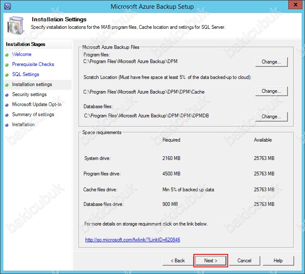Click 'For more details on storage requirement' text
The width and height of the screenshot is (305, 274).
coord(146,224)
